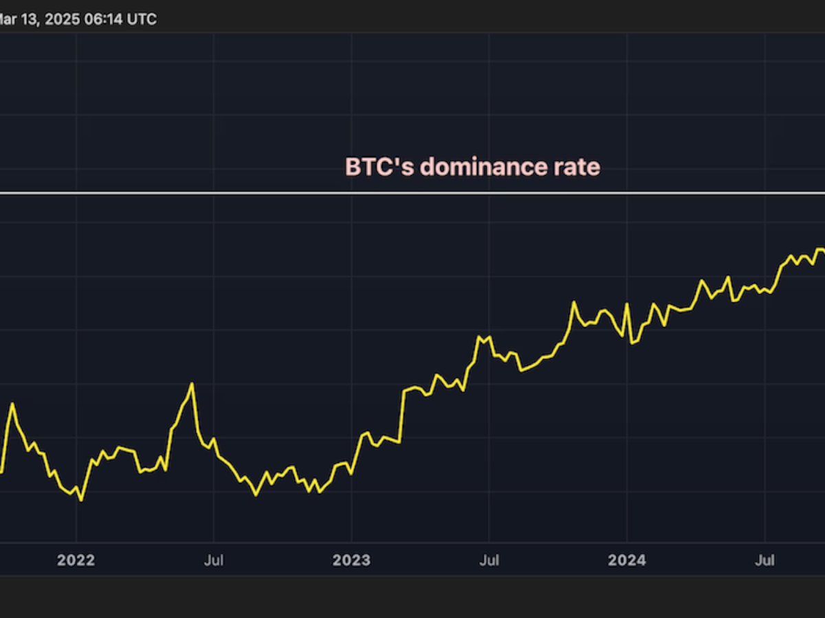Image resolution: width=825 pixels, height=618 pixels.
Task: Select the 2022 label on the time axis
Action: point(76,560)
